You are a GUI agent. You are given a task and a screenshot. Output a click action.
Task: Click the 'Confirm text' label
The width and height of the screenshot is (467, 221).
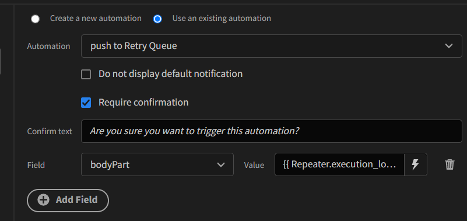pos(50,131)
